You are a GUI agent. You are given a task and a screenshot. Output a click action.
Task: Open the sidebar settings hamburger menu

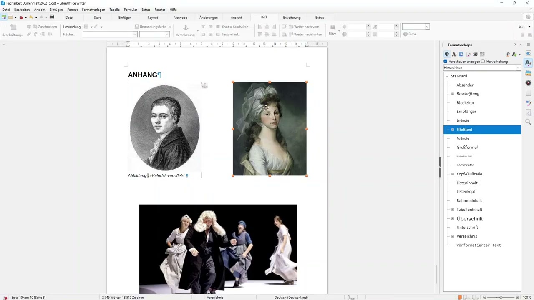(529, 45)
